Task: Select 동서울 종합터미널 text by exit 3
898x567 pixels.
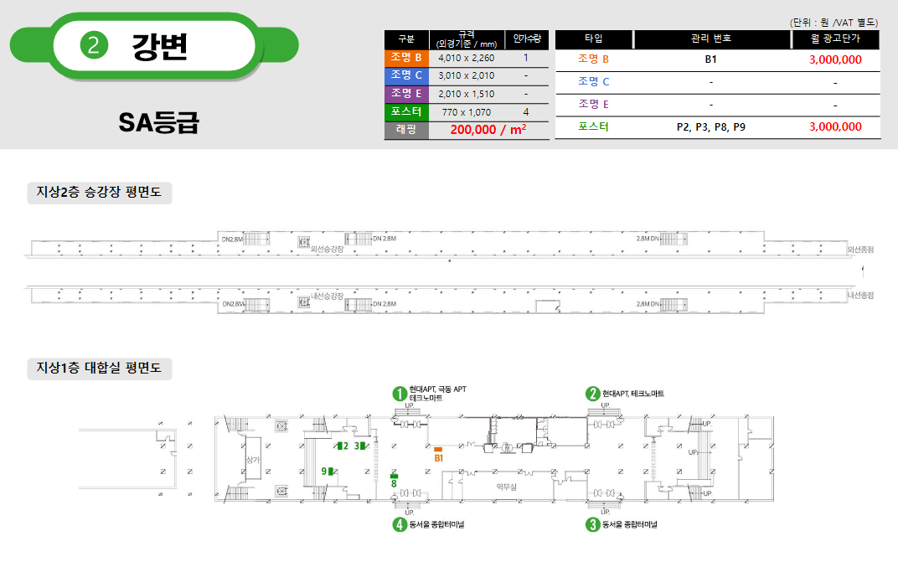Action: pos(630,524)
